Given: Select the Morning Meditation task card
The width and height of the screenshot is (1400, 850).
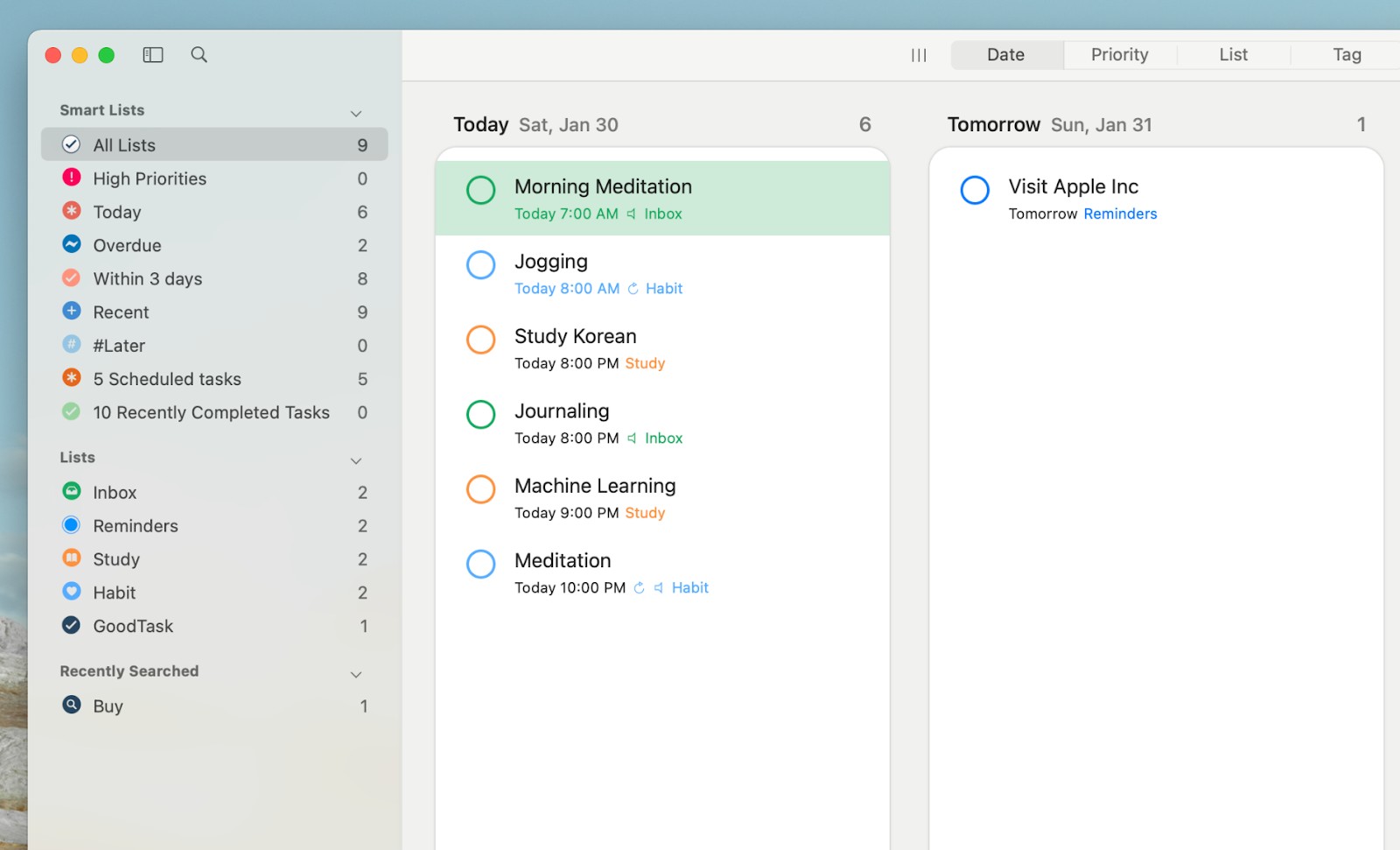Looking at the screenshot, I should [662, 198].
